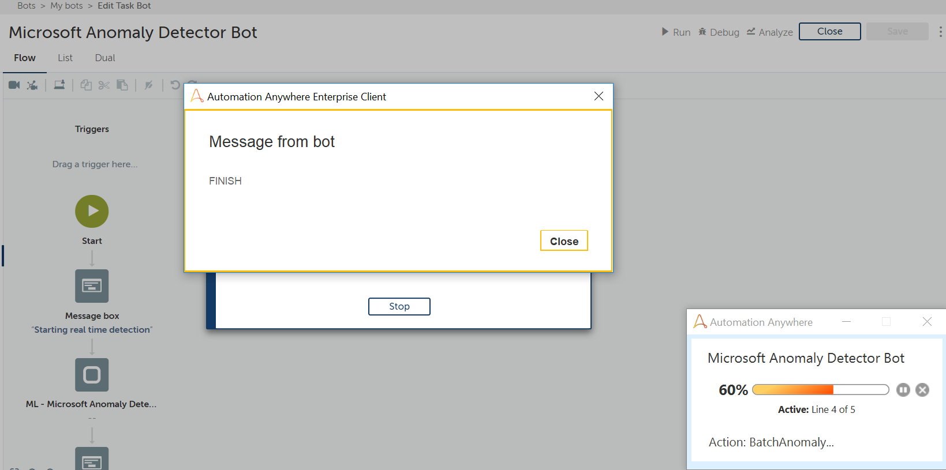Screen dimensions: 946x470
Task: Pause the running bot in progress window
Action: point(903,390)
